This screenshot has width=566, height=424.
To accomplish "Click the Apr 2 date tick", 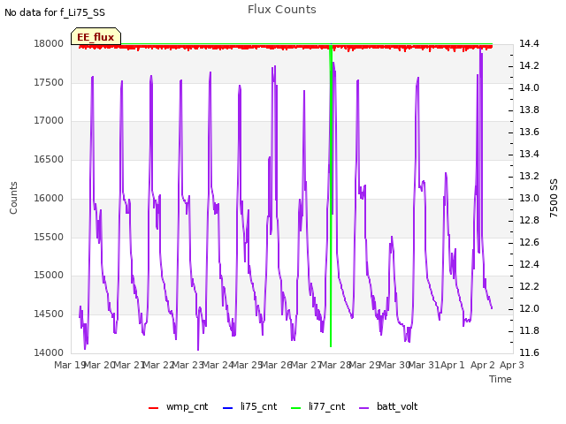I will point(483,365).
